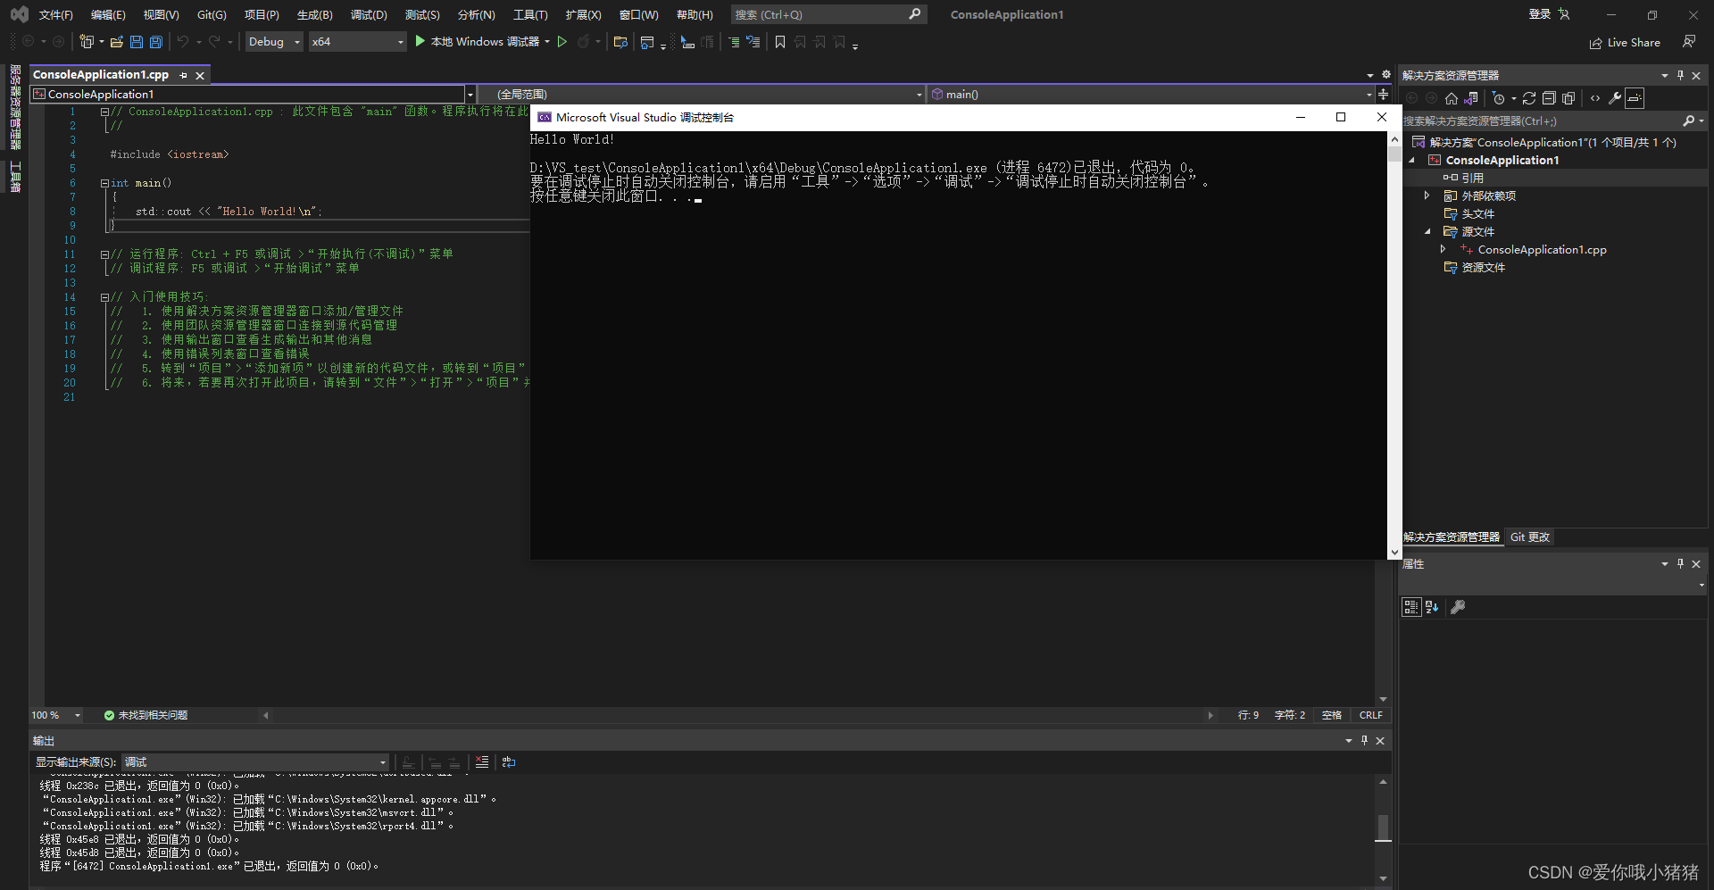Viewport: 1714px width, 890px height.
Task: Start without debugging using hollow green arrow
Action: pyautogui.click(x=562, y=42)
